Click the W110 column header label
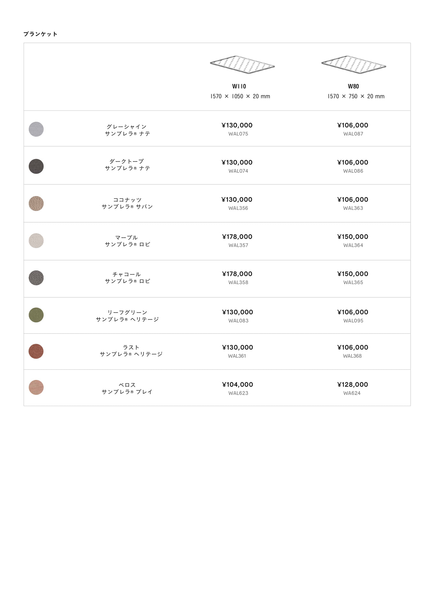Screen dimensions: 434x613 239,86
